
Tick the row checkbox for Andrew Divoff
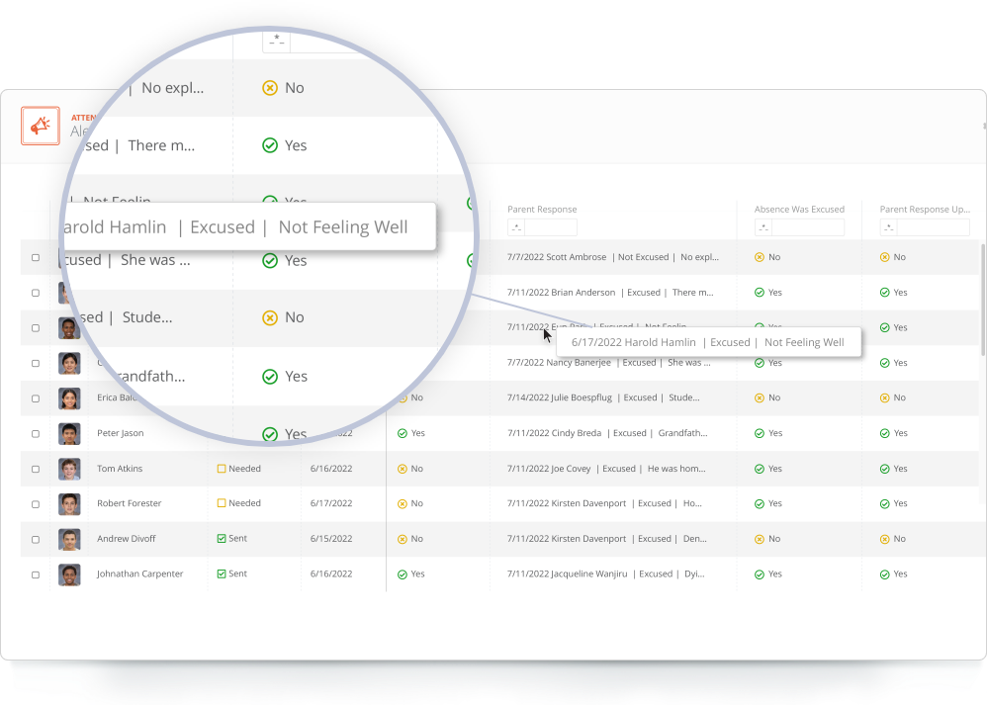point(36,538)
